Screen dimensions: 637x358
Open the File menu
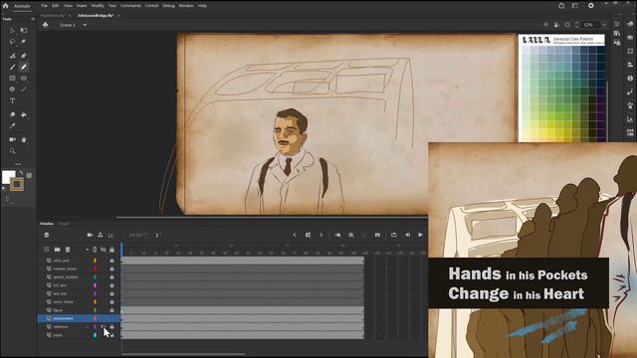pos(44,6)
